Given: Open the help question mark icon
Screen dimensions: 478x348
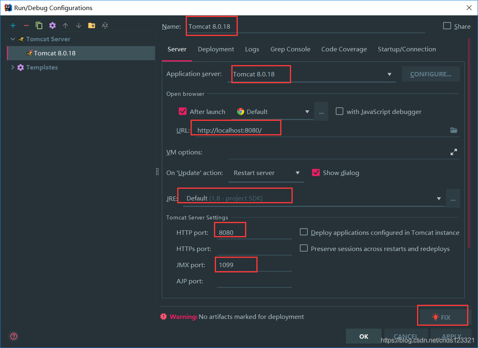Looking at the screenshot, I should (x=14, y=336).
